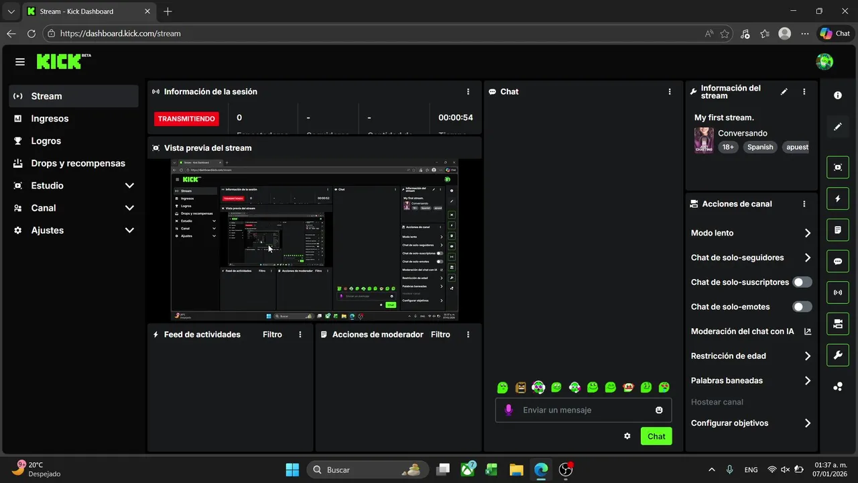Open more options for the Chat panel
This screenshot has width=858, height=483.
click(670, 92)
